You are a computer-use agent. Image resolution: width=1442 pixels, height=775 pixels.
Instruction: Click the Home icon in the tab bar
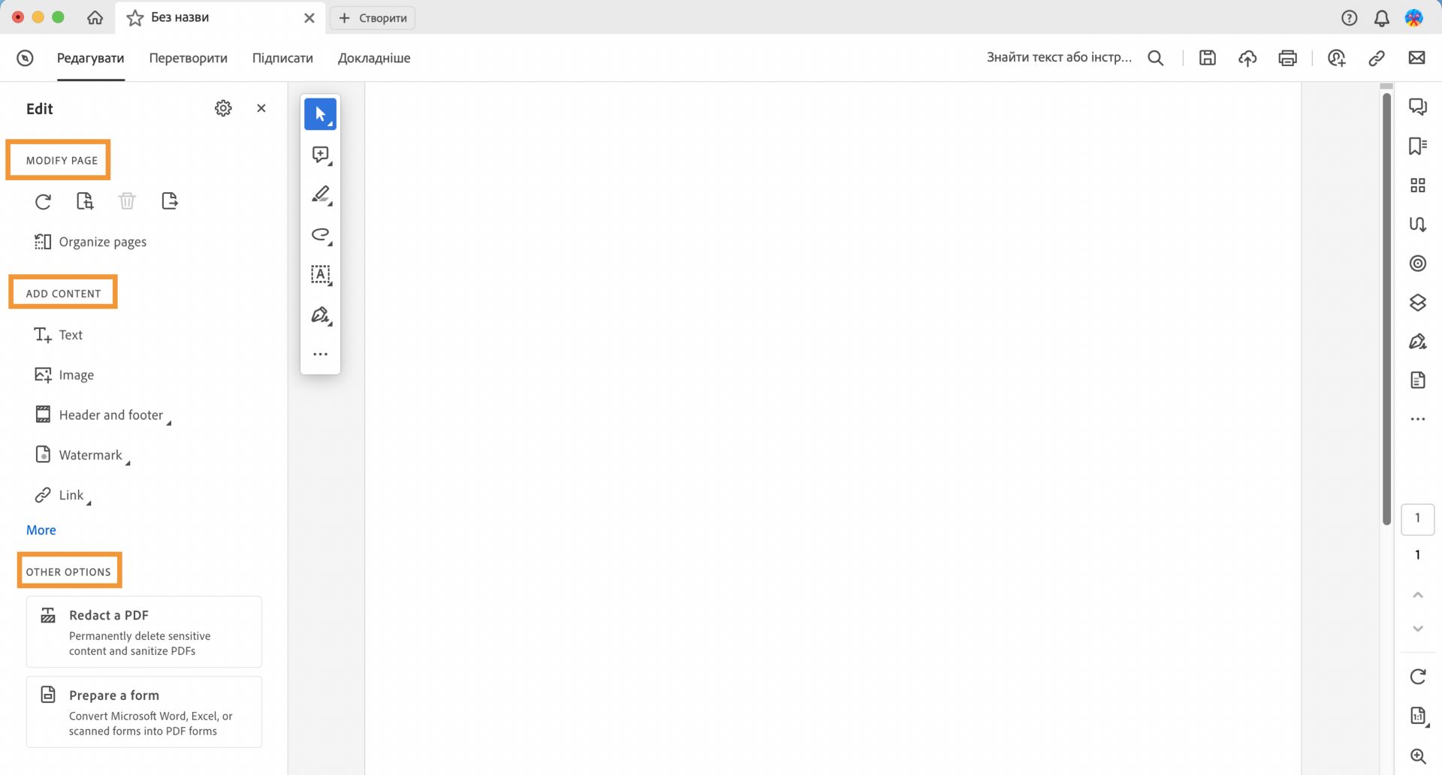click(95, 18)
